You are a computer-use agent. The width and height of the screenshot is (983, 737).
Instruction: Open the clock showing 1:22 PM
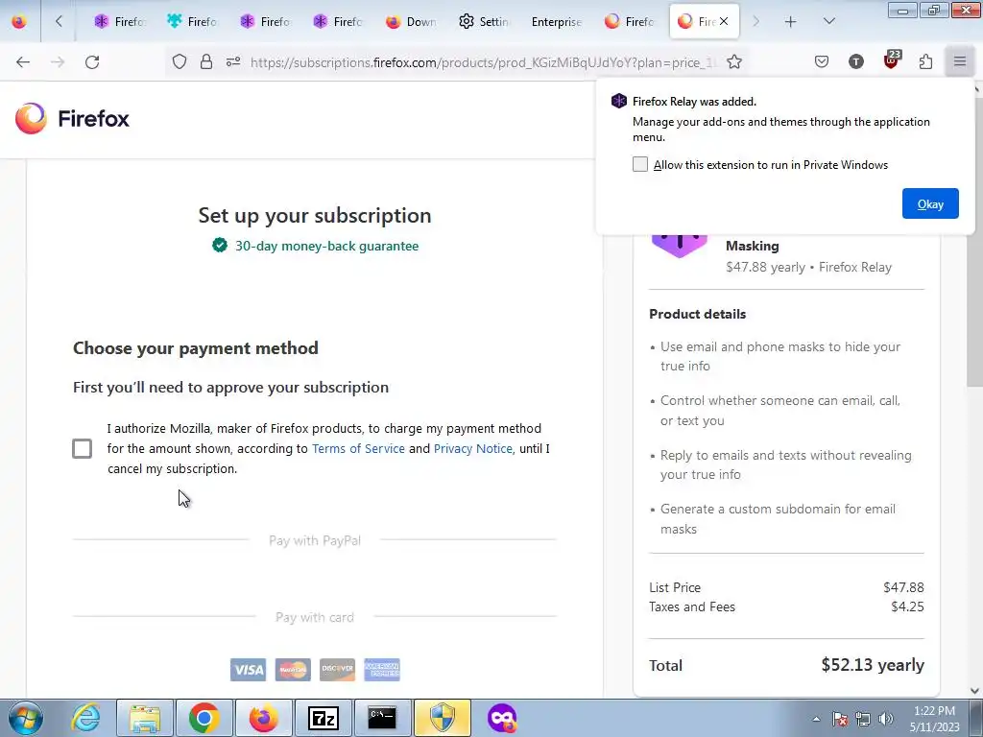pyautogui.click(x=934, y=719)
